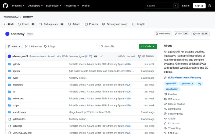The image size is (215, 134).
Task: Select the Code tab
Action: 9,24
